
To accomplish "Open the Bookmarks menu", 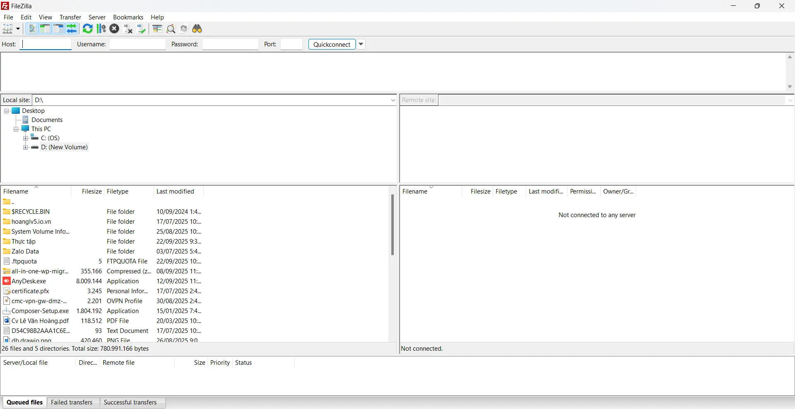I will pyautogui.click(x=128, y=17).
